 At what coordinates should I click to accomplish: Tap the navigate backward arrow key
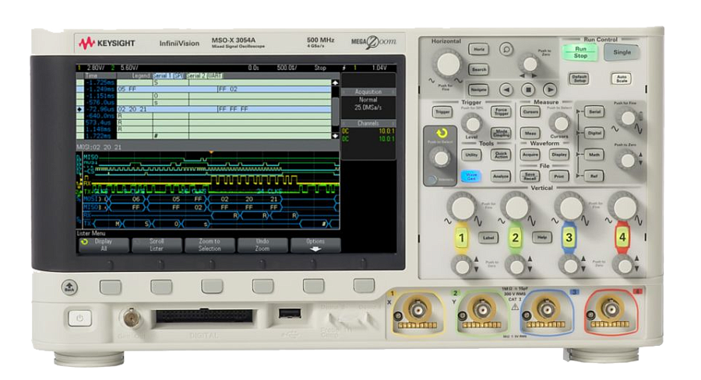[506, 89]
